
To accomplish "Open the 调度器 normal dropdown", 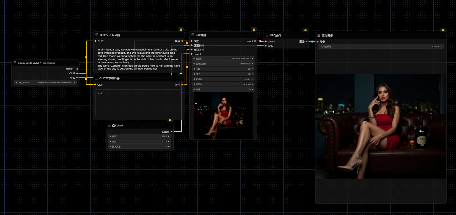I will [223, 84].
